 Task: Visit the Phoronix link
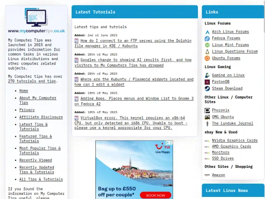click(x=221, y=110)
